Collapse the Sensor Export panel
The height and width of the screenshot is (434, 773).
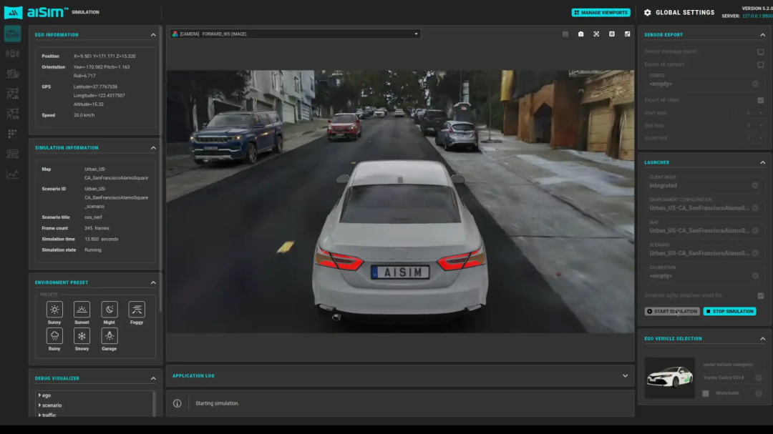763,35
